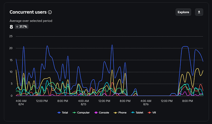The width and height of the screenshot is (212, 124).
Task: Click the Concurrent users title
Action: pyautogui.click(x=28, y=12)
